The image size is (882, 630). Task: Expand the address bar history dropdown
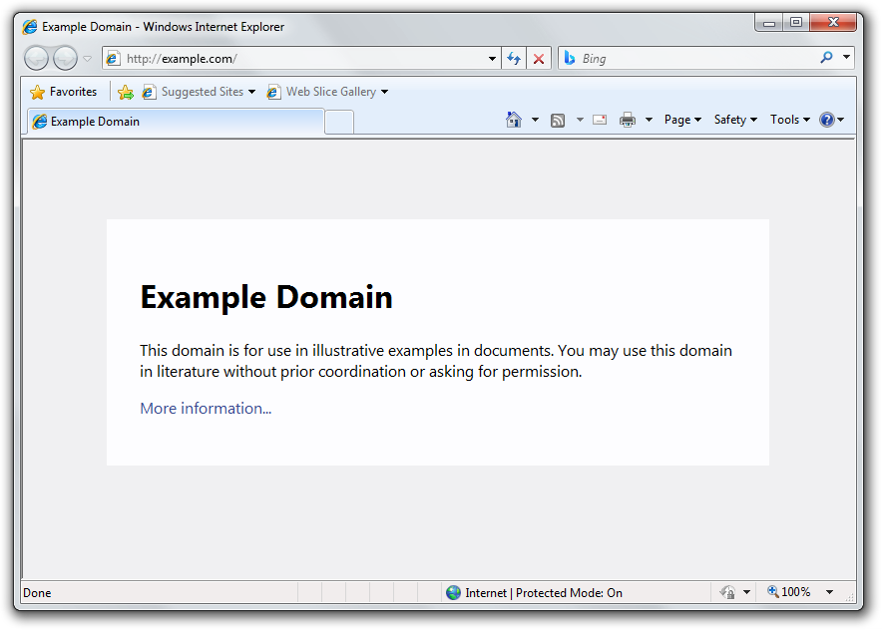click(x=492, y=59)
